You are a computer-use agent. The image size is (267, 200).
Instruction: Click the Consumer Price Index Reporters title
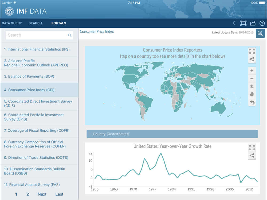point(172,50)
